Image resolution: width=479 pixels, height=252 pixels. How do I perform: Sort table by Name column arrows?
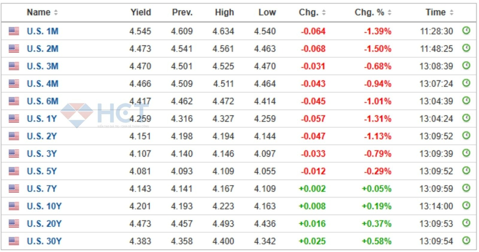(56, 13)
